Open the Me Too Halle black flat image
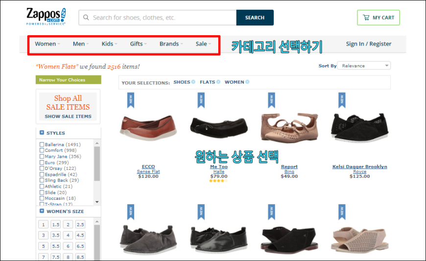Screen dimensions: 426x261 point(219,127)
